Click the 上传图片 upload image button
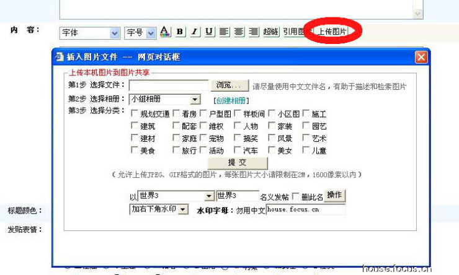 pyautogui.click(x=332, y=31)
